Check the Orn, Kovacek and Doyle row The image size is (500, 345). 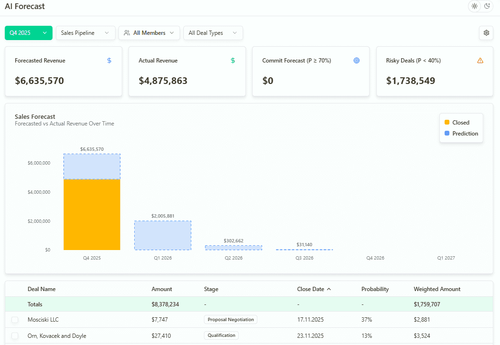pyautogui.click(x=14, y=336)
